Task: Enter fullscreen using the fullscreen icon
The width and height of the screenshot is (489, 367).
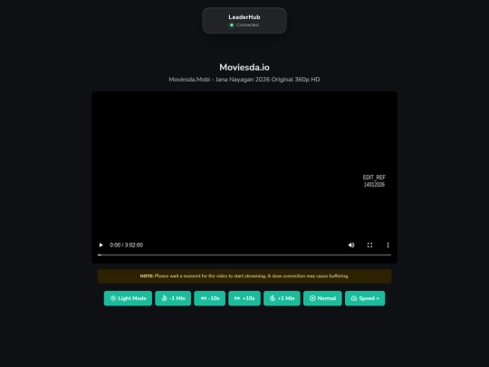Action: (x=369, y=245)
